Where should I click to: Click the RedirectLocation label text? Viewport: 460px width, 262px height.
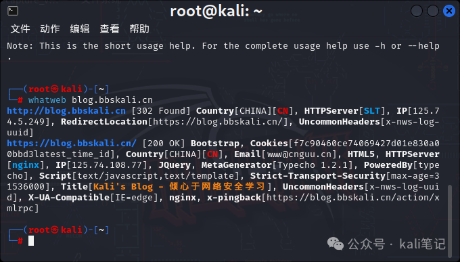tap(104, 122)
